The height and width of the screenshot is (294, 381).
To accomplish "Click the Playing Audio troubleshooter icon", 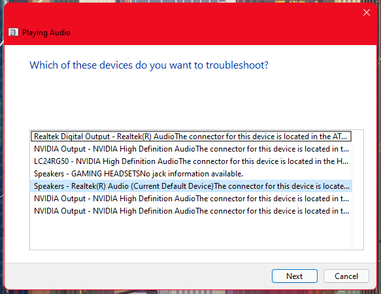I will [x=13, y=32].
